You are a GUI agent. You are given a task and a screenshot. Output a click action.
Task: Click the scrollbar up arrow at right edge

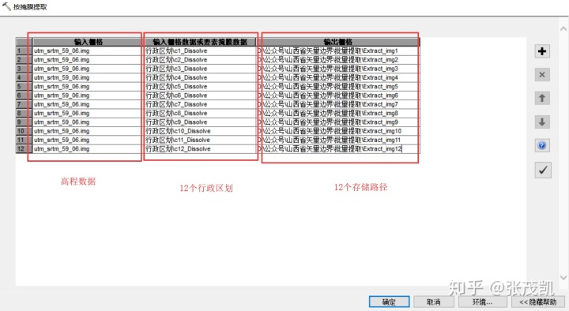(563, 28)
